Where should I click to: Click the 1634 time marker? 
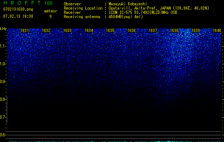89,31
